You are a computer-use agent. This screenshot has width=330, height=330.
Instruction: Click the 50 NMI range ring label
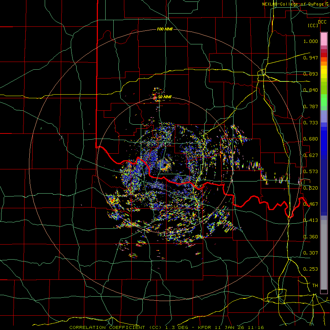pos(165,97)
